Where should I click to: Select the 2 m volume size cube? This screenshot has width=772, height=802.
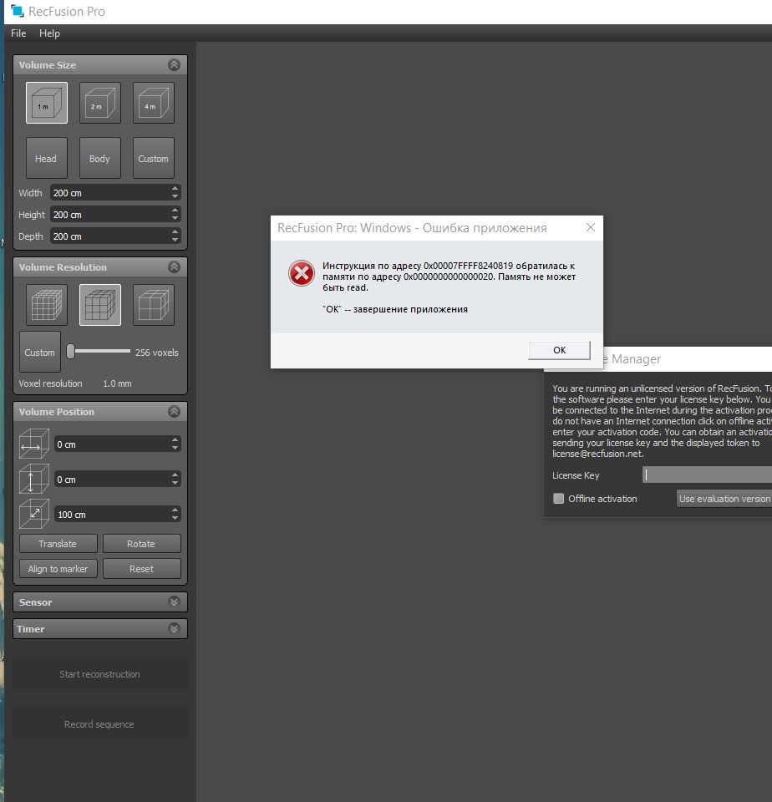click(99, 103)
